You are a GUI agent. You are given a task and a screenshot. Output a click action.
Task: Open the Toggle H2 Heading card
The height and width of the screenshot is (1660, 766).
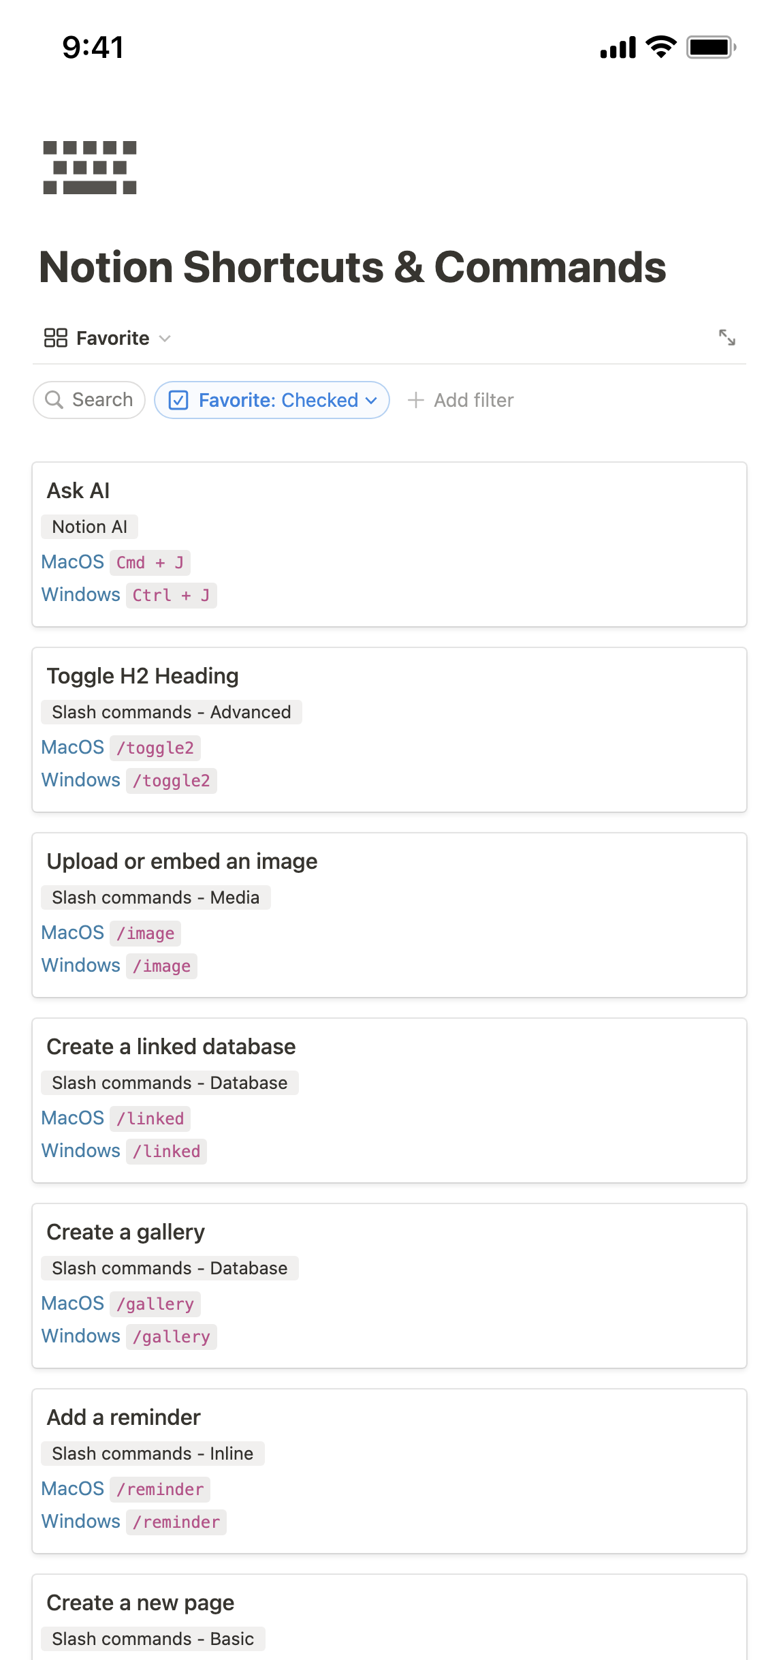(389, 676)
